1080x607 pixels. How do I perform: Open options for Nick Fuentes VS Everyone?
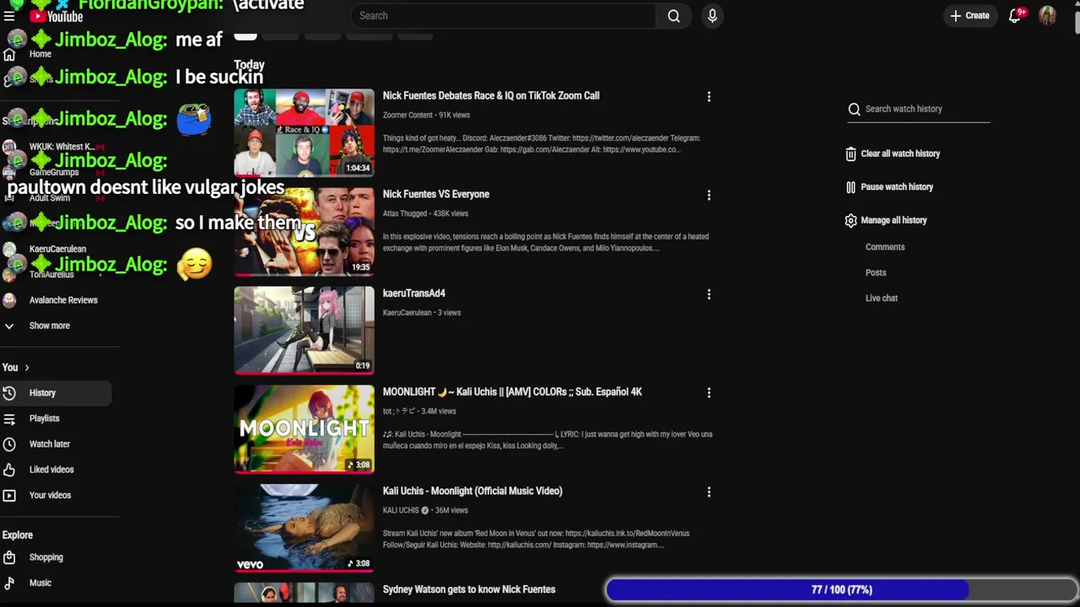[709, 196]
